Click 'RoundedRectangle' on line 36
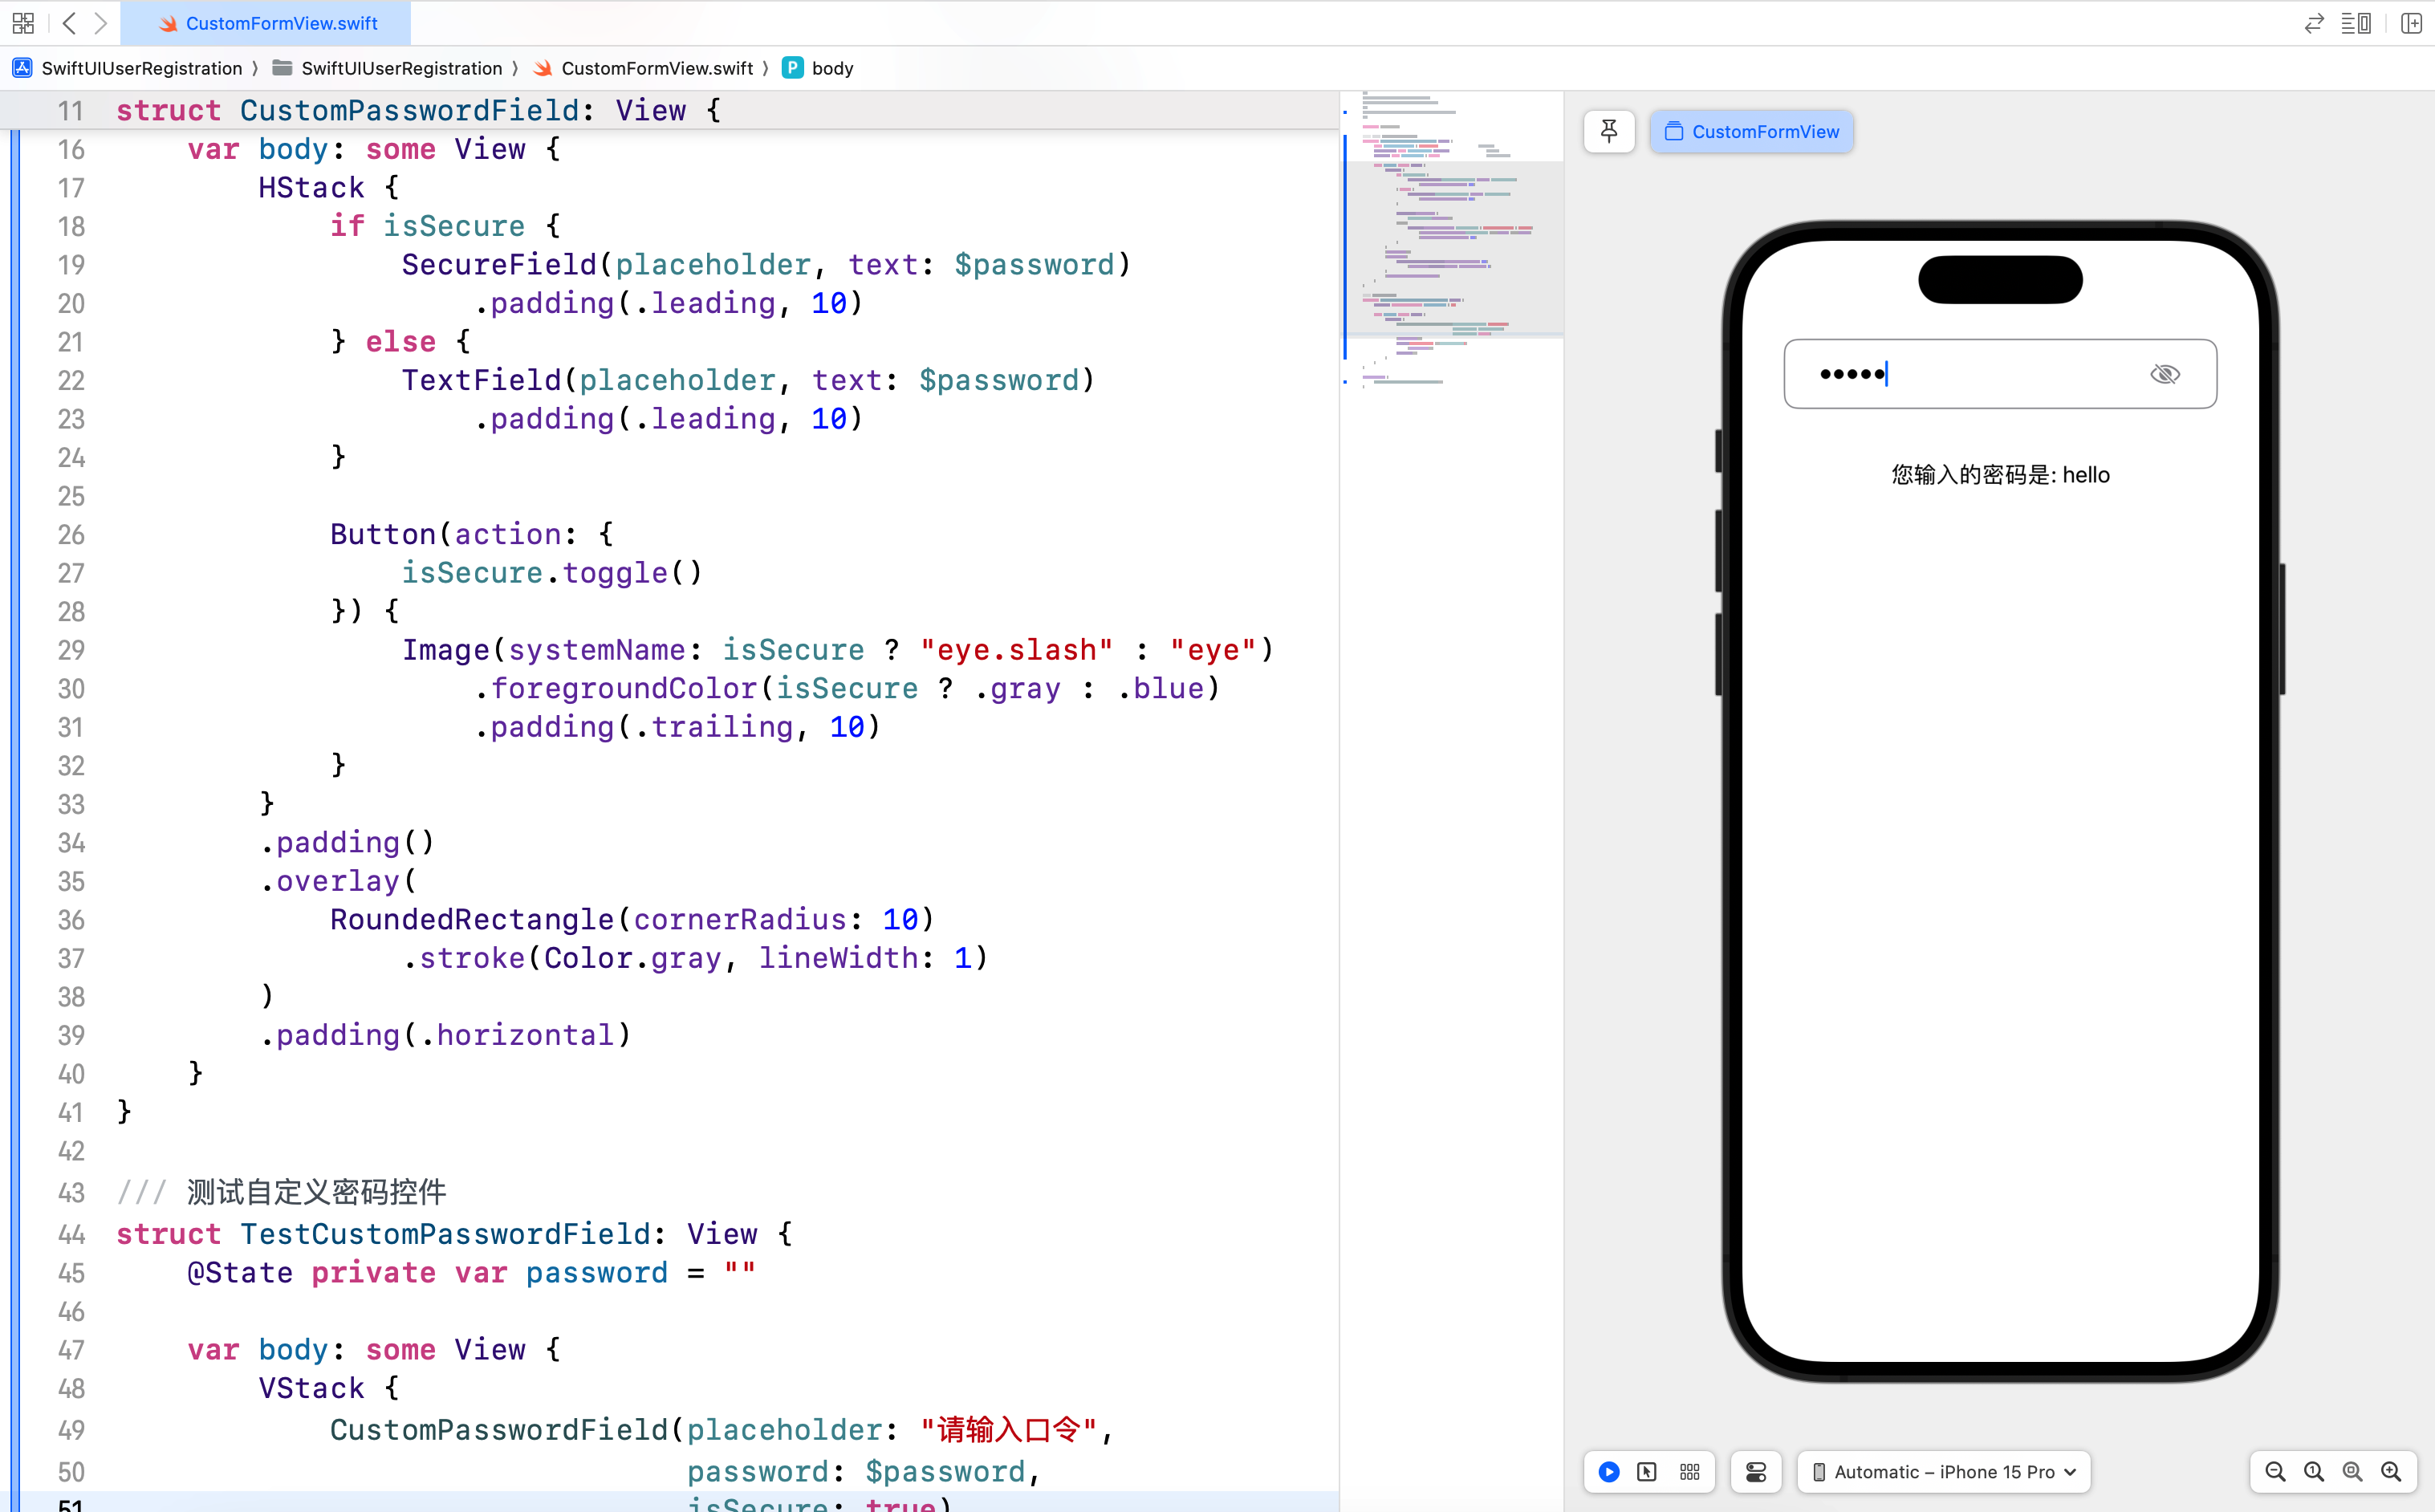This screenshot has height=1512, width=2435. 472,920
